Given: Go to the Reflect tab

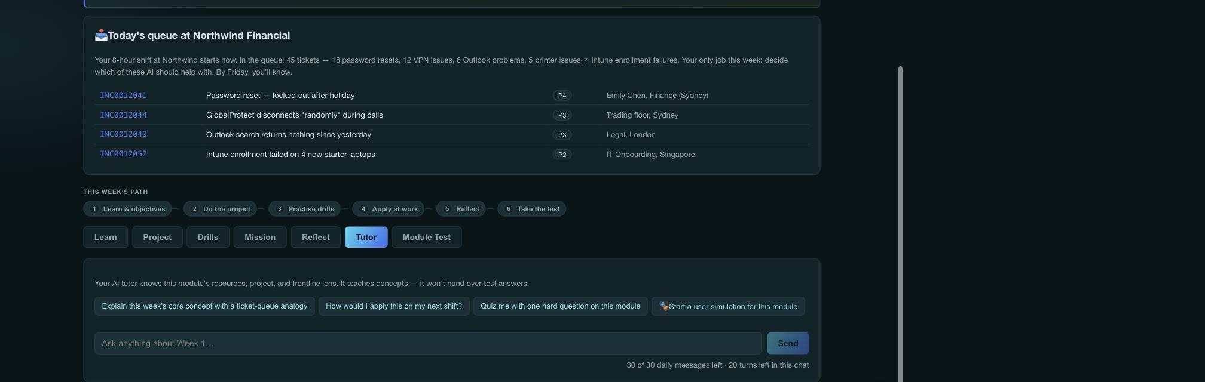Looking at the screenshot, I should [x=316, y=237].
